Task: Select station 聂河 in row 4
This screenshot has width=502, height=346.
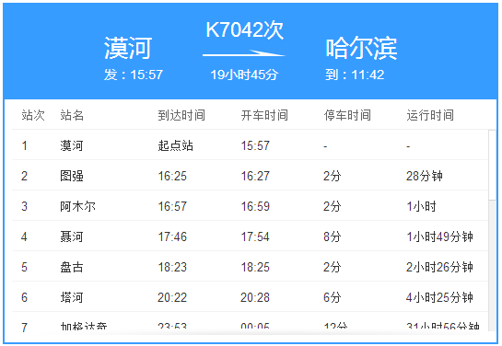Action: pos(72,237)
